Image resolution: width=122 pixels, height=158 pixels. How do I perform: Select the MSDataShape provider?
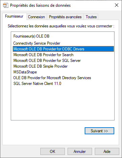coord(64,72)
